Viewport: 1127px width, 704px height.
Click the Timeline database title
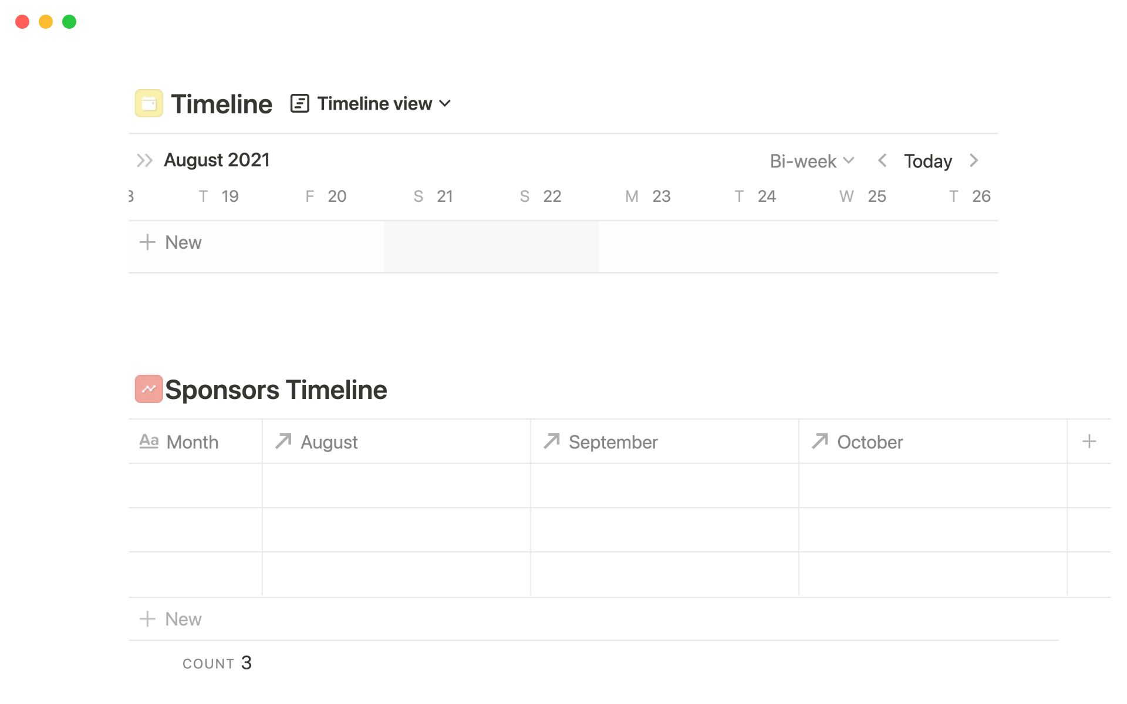pos(221,104)
